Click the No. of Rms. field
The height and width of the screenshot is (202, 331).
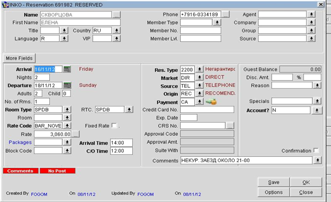pos(42,102)
